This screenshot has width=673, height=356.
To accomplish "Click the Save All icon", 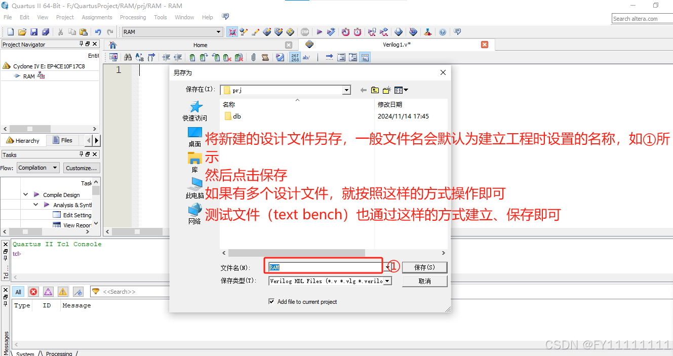I will coord(46,32).
